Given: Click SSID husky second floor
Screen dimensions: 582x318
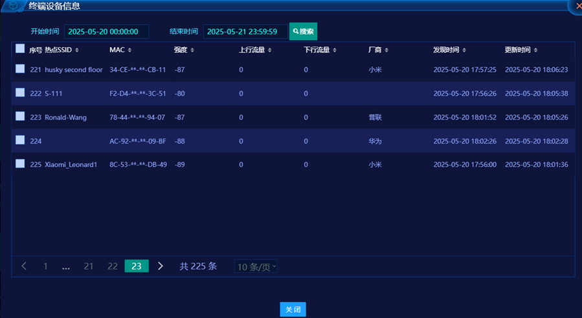Looking at the screenshot, I should [x=74, y=70].
